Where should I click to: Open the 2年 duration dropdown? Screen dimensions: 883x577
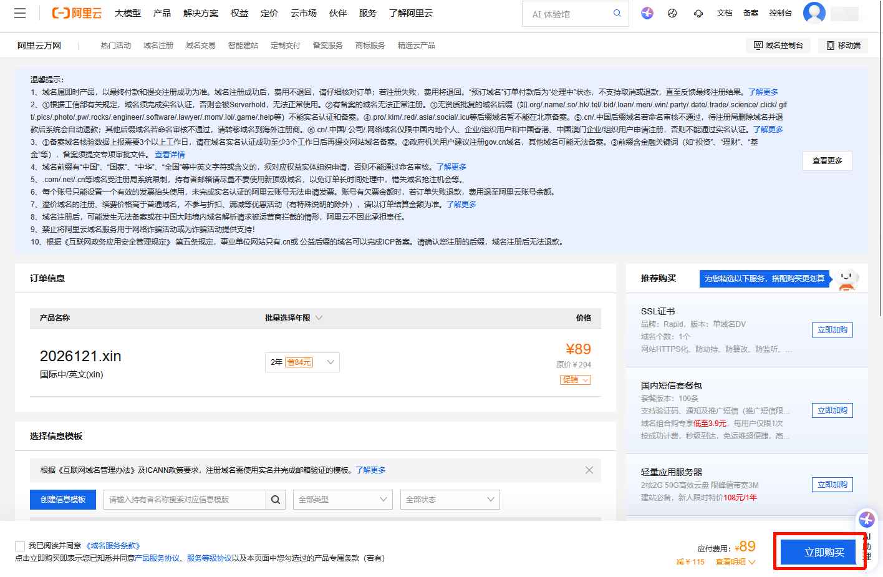302,362
